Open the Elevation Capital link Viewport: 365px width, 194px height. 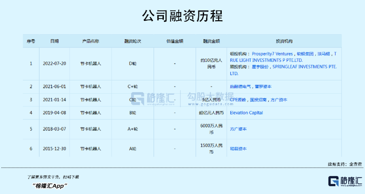246,113
